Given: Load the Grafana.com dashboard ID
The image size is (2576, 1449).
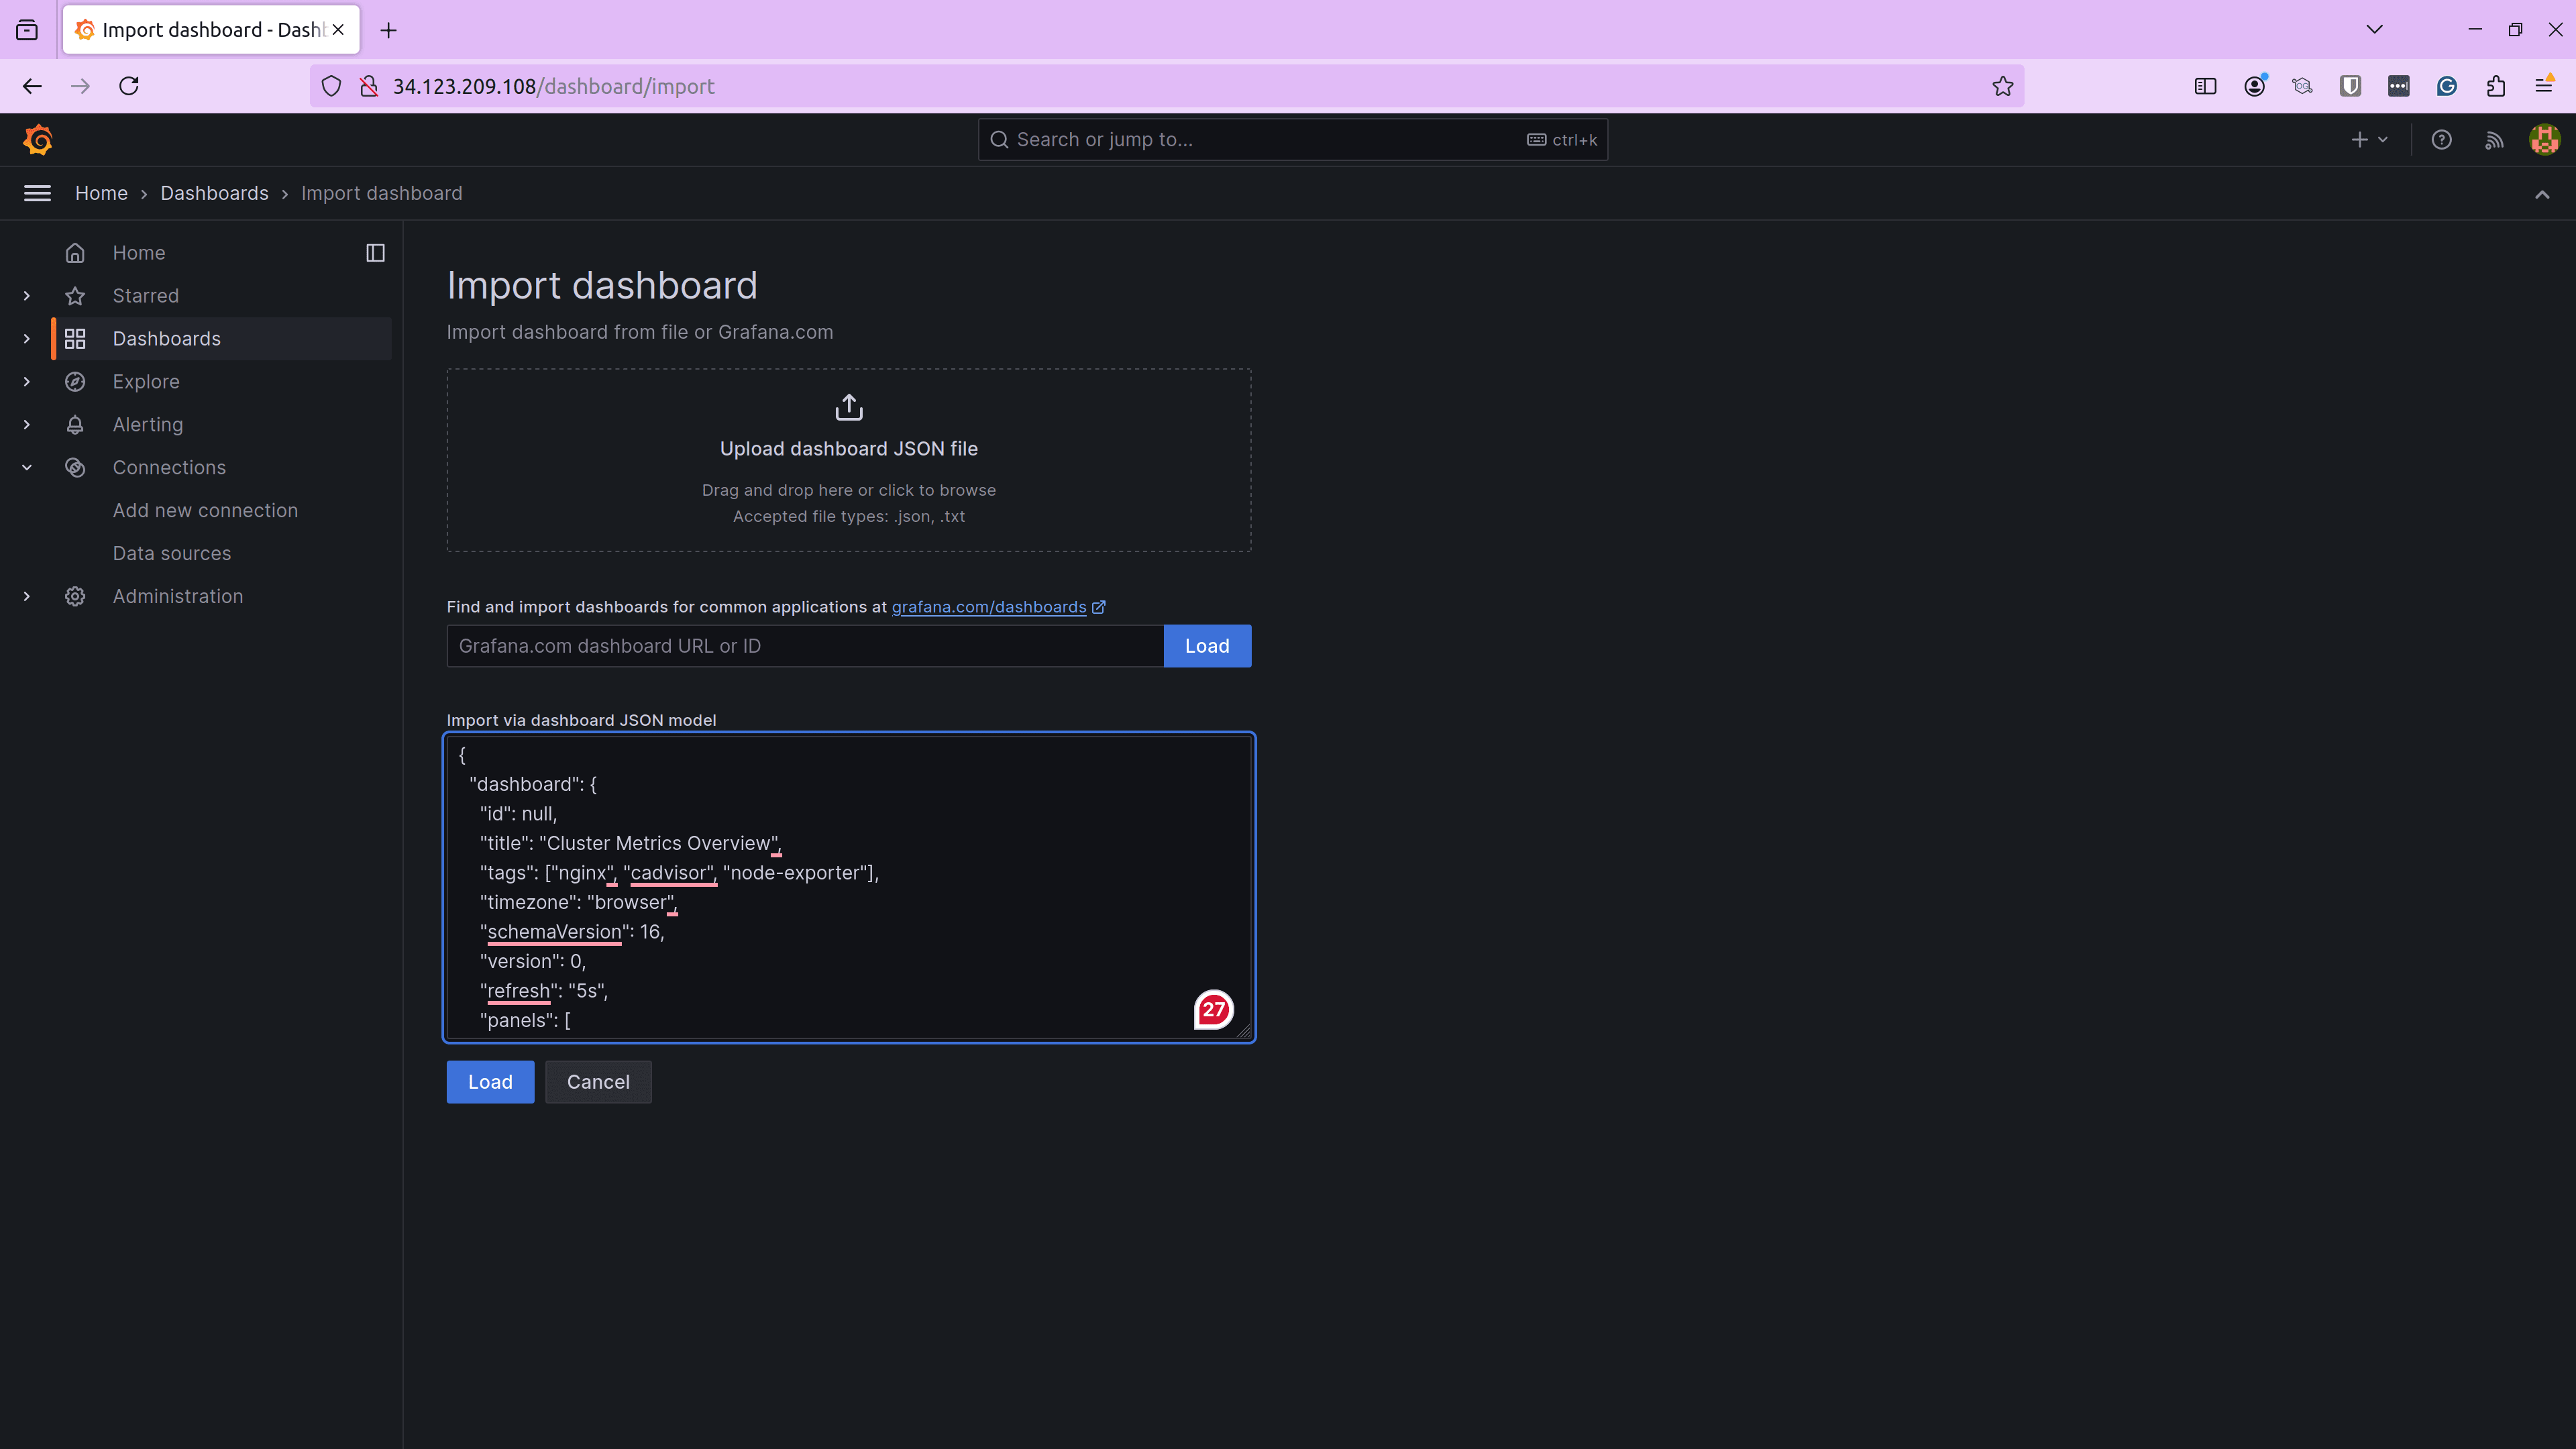Looking at the screenshot, I should (x=1207, y=646).
